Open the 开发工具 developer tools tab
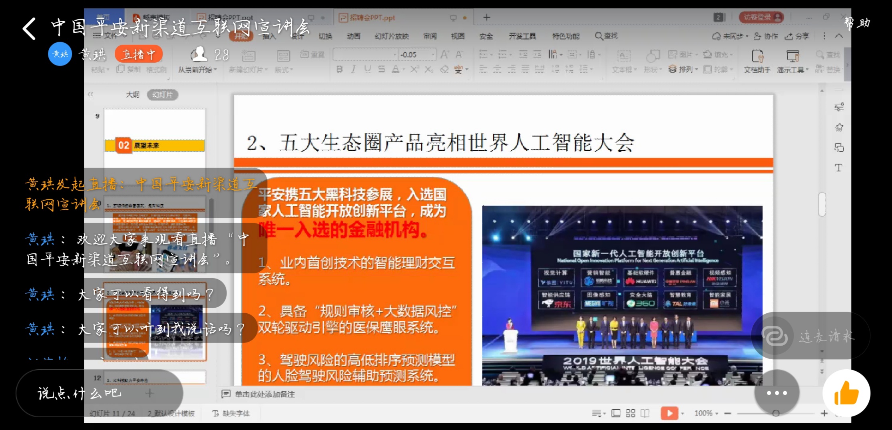The image size is (892, 430). pyautogui.click(x=522, y=36)
